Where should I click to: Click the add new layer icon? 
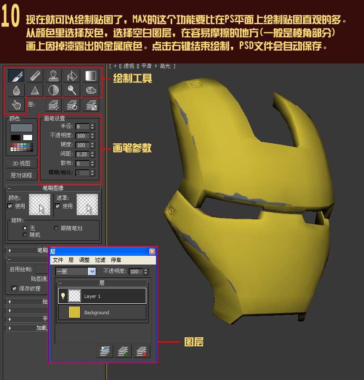[123, 351]
